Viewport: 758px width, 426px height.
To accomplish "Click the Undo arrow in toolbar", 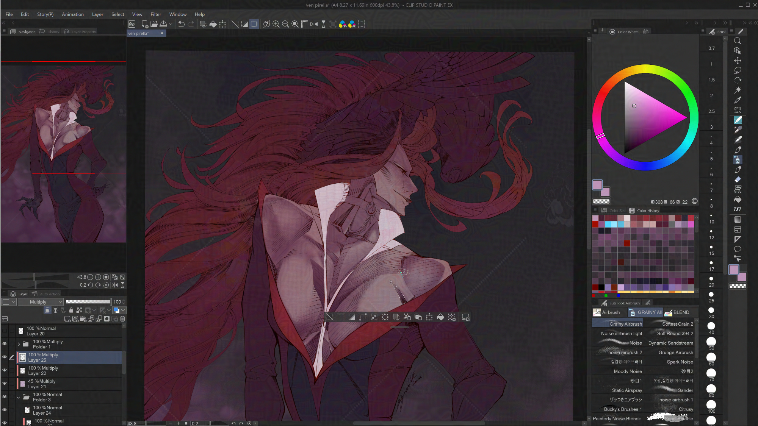I will pyautogui.click(x=181, y=24).
